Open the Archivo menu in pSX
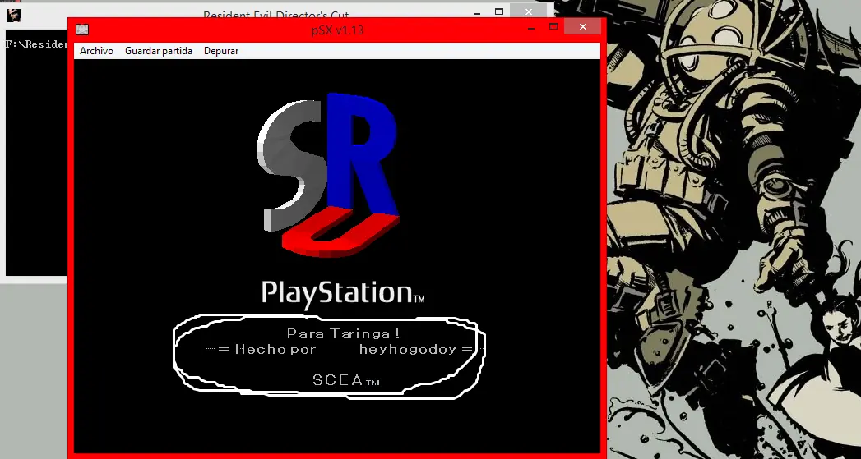This screenshot has height=459, width=861. coord(97,51)
